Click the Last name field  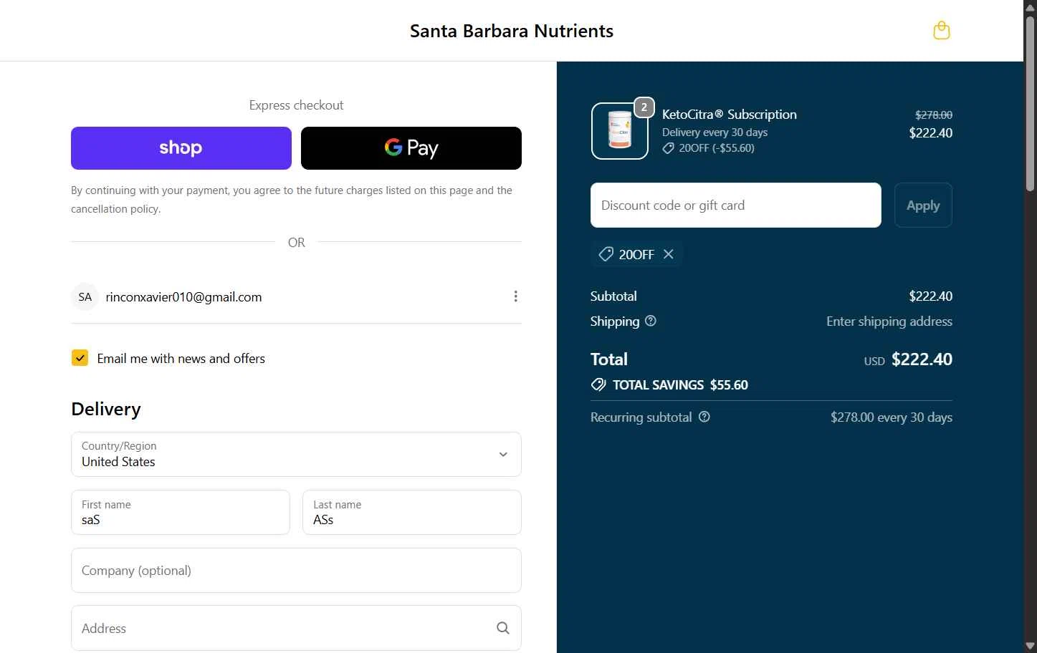click(x=412, y=512)
